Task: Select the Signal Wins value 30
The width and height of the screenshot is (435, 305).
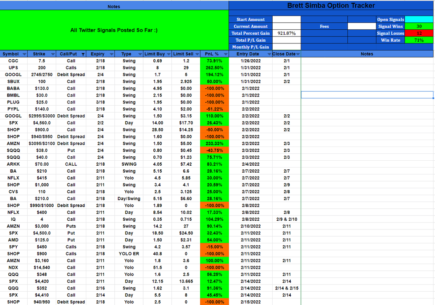Action: click(419, 26)
